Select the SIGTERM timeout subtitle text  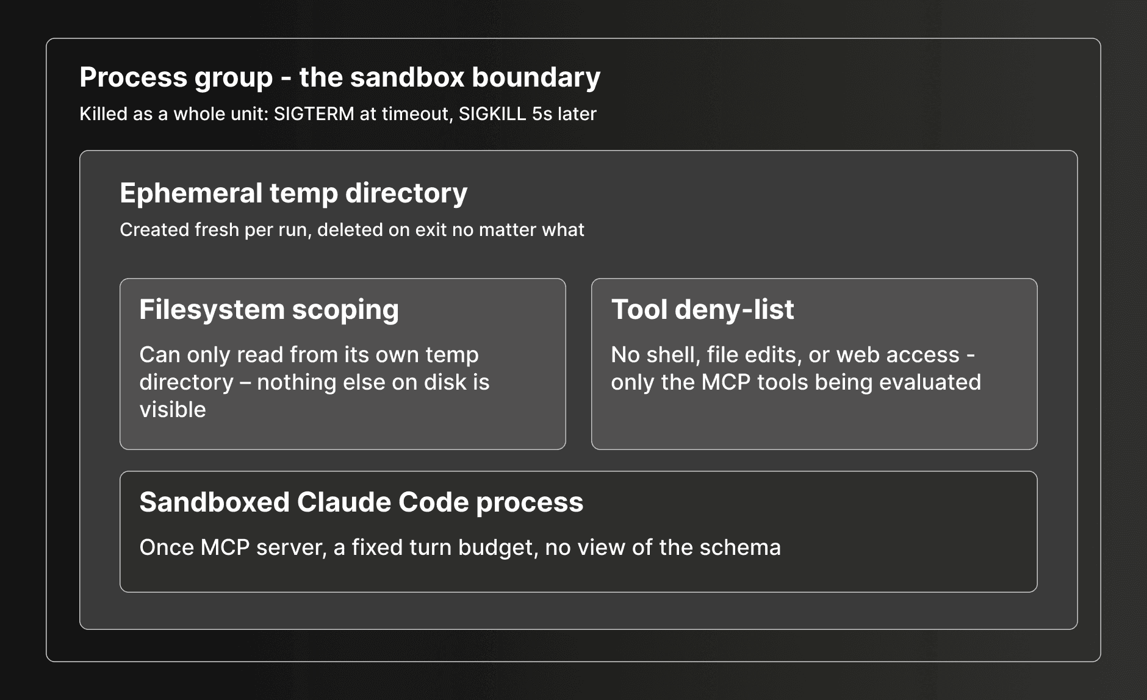338,114
